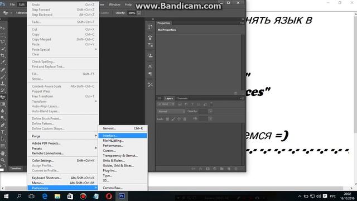Click the Layers panel Fill value field
The width and height of the screenshot is (357, 201).
coord(203,119)
